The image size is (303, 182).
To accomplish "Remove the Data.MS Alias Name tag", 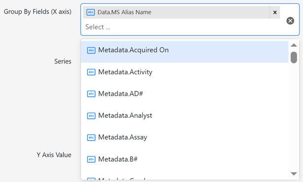I will coord(275,12).
